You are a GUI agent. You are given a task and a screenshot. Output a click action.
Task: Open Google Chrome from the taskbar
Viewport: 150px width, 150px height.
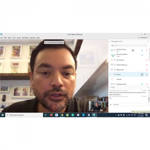click(x=62, y=115)
